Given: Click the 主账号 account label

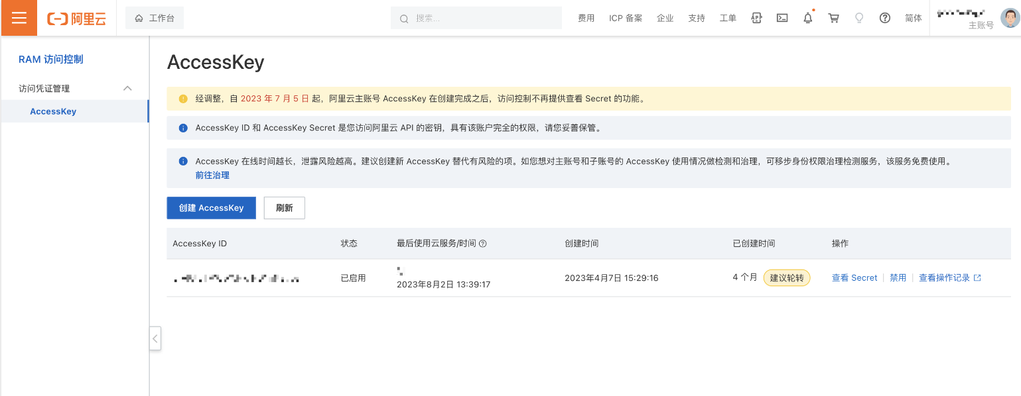Looking at the screenshot, I should click(x=981, y=25).
